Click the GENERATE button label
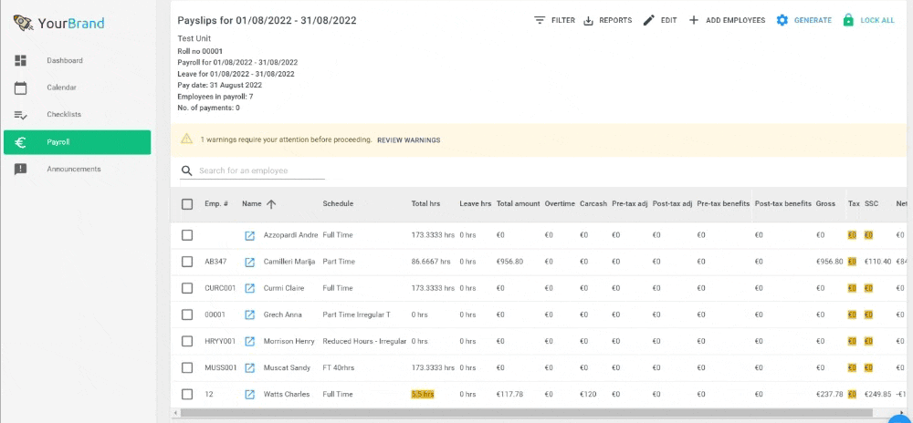Screen dimensions: 913x423 pos(813,20)
